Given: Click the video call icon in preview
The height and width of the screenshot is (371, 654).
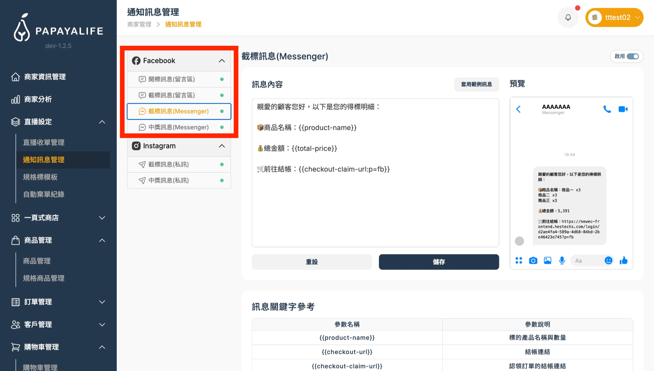Looking at the screenshot, I should tap(623, 109).
